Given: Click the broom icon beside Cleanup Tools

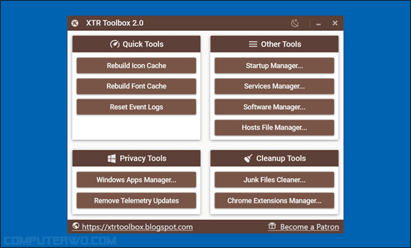Looking at the screenshot, I should click(248, 158).
